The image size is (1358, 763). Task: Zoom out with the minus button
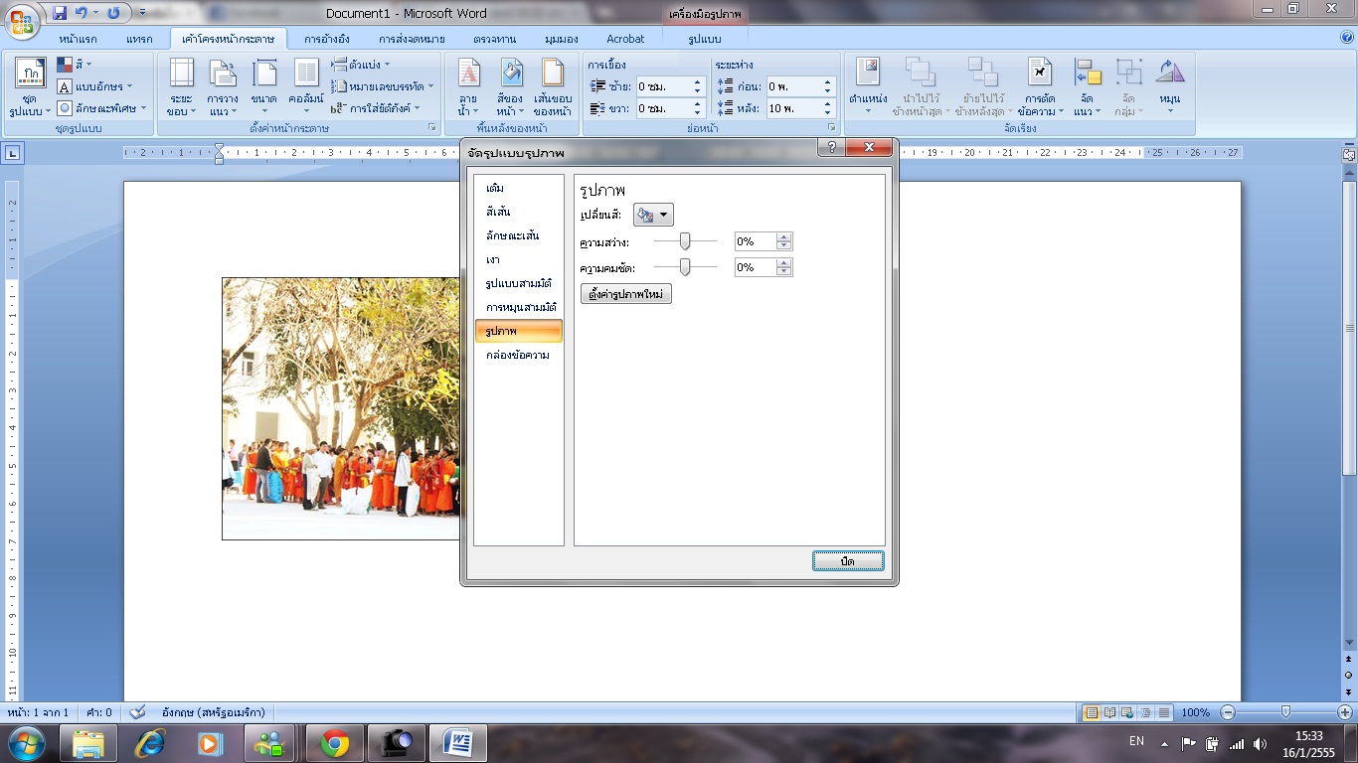pyautogui.click(x=1228, y=712)
